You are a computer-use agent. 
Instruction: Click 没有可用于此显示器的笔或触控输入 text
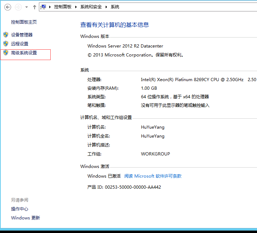coord(175,105)
